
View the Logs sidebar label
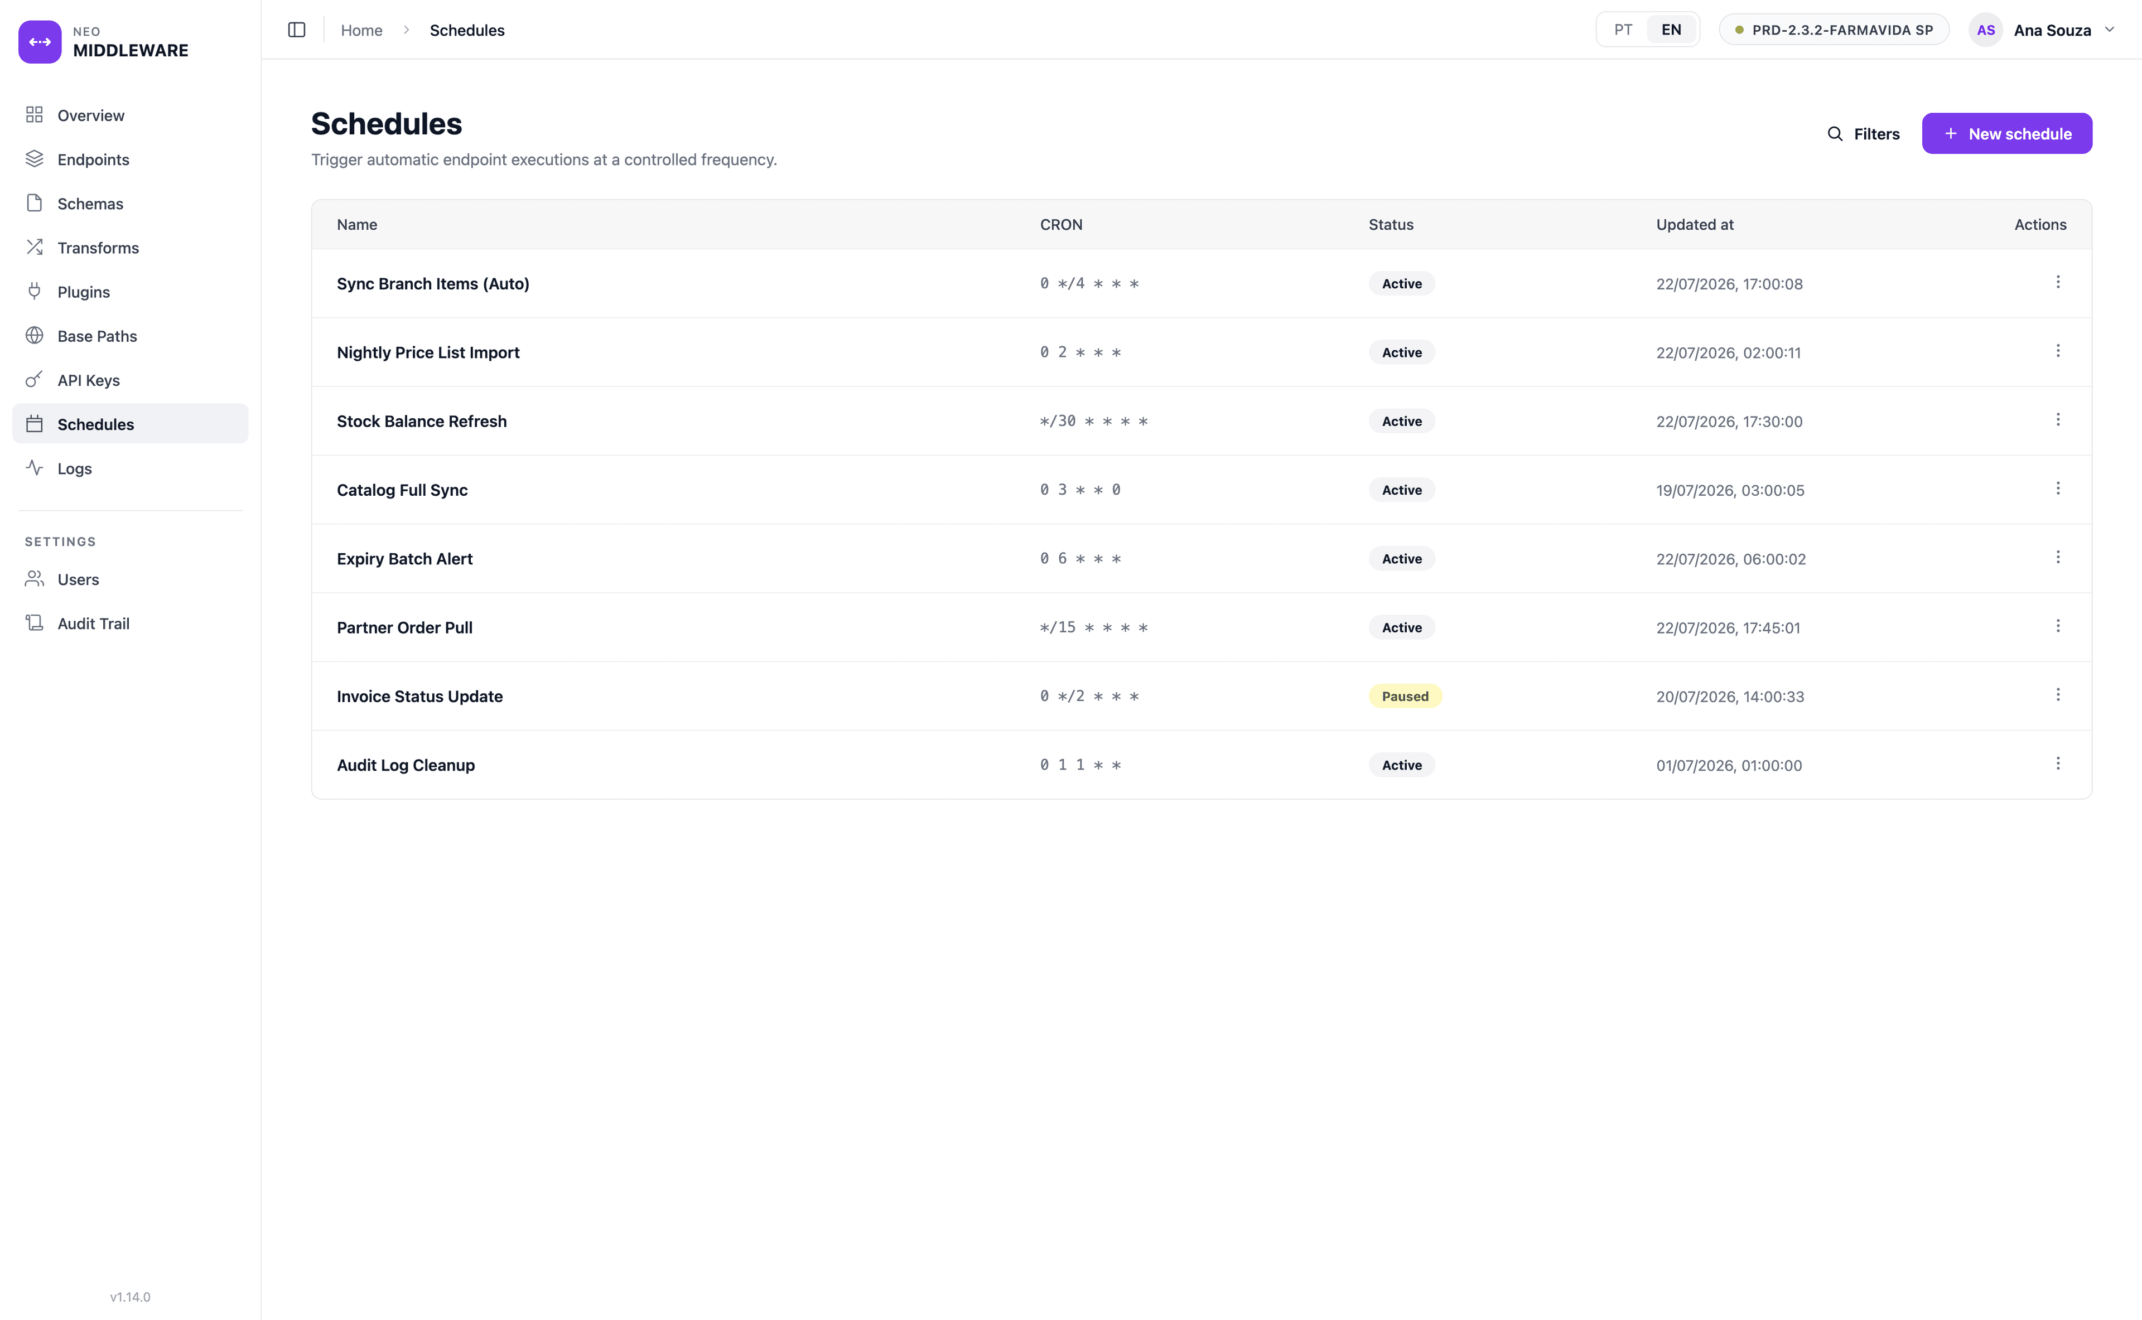coord(75,468)
